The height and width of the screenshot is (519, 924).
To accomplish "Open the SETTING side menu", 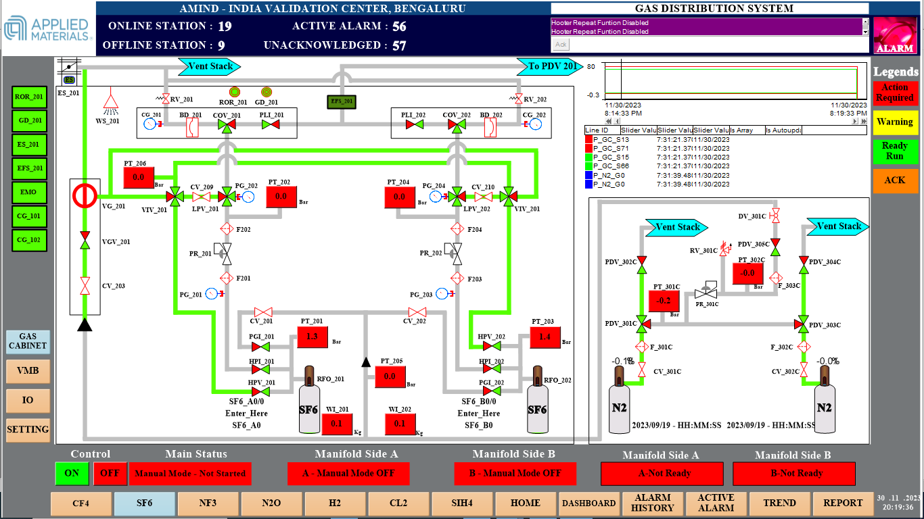I will (x=28, y=430).
